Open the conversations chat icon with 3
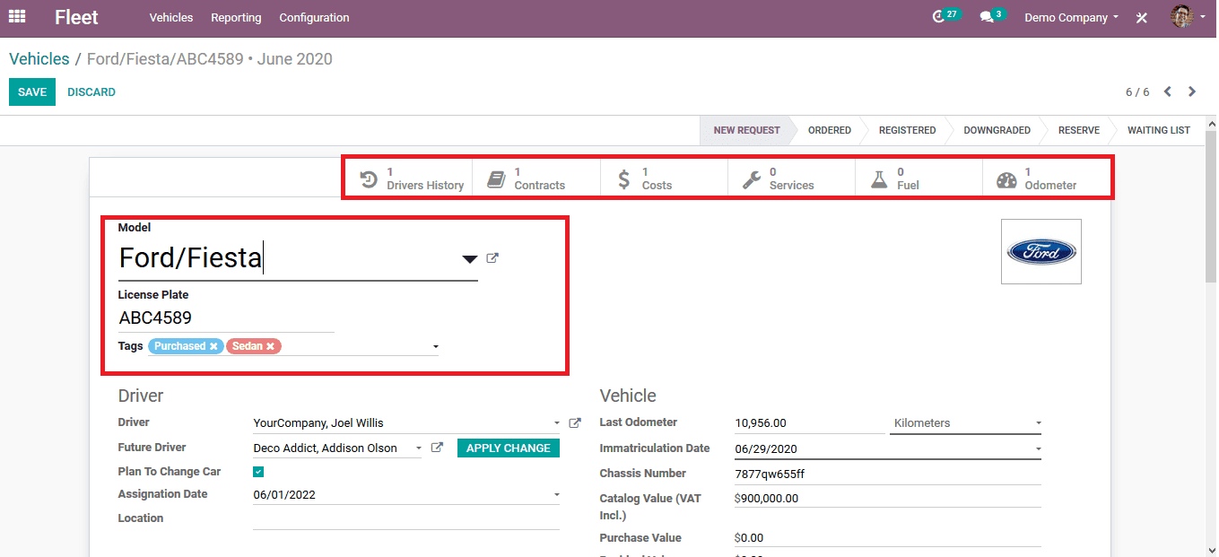The image size is (1219, 557). pos(992,16)
